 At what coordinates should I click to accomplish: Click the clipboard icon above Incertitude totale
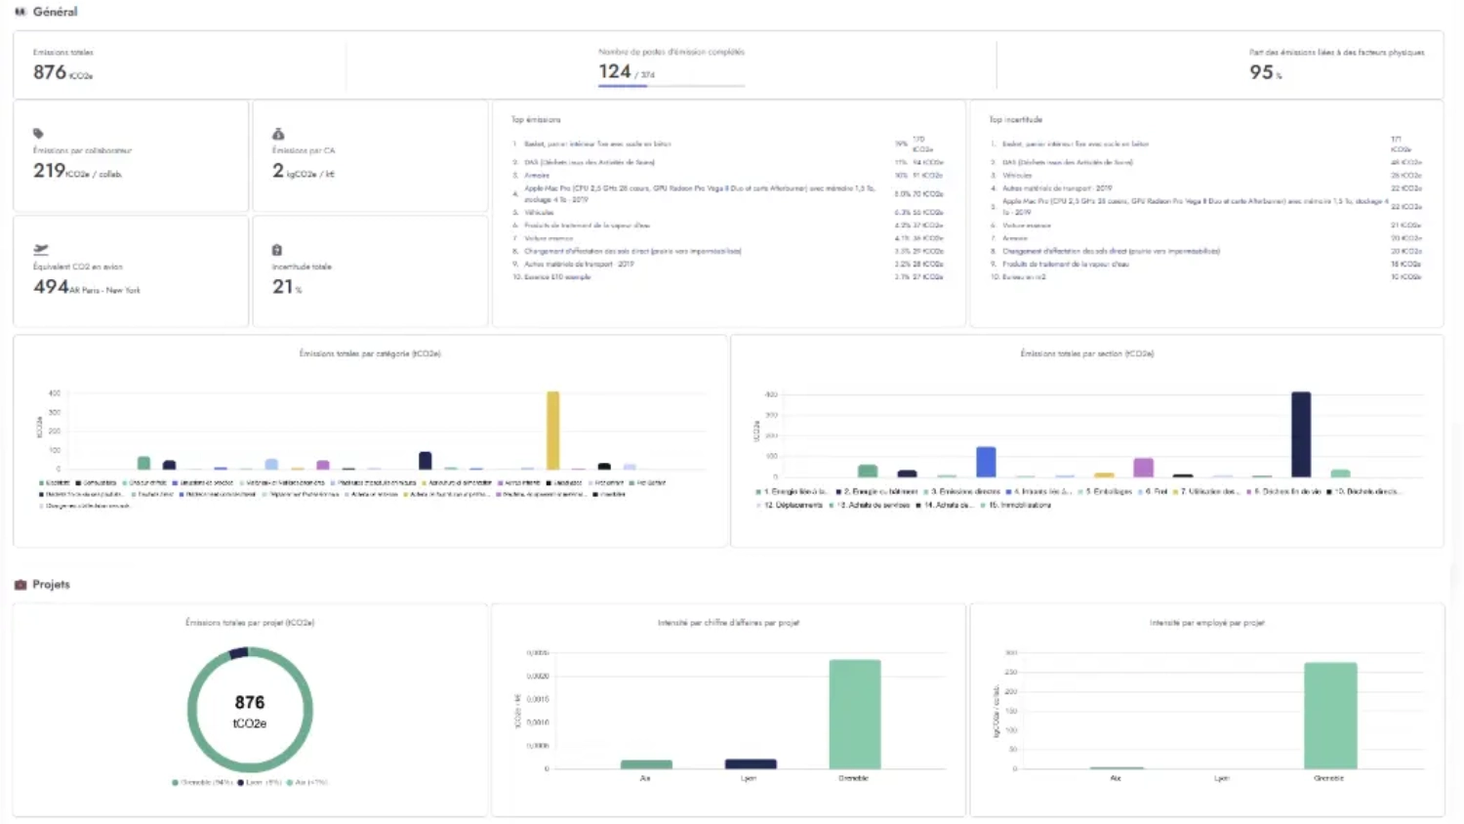[x=277, y=250]
